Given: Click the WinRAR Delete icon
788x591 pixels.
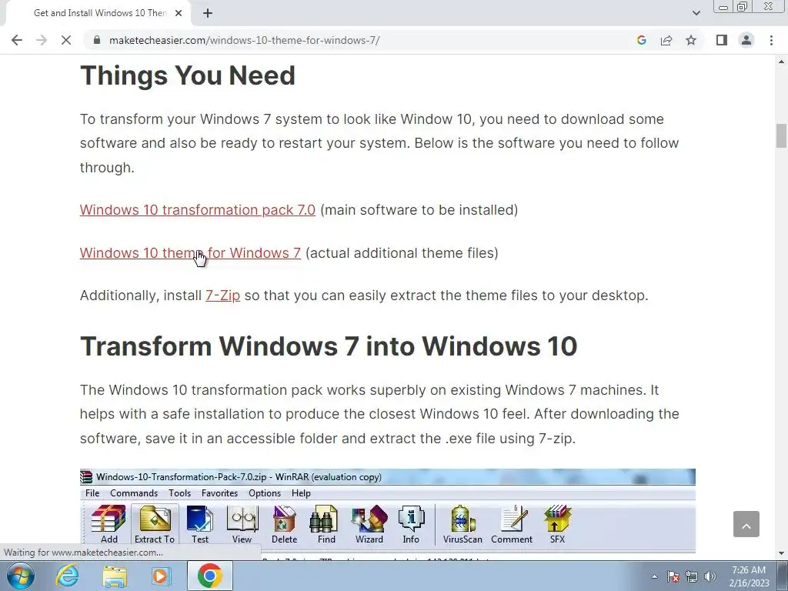Looking at the screenshot, I should pos(284,525).
